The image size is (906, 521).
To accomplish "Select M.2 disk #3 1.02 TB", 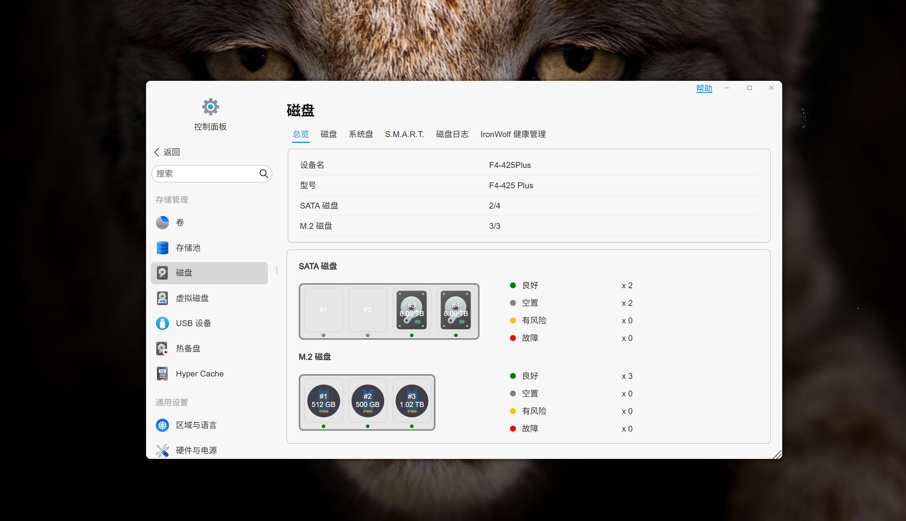I will pyautogui.click(x=412, y=401).
